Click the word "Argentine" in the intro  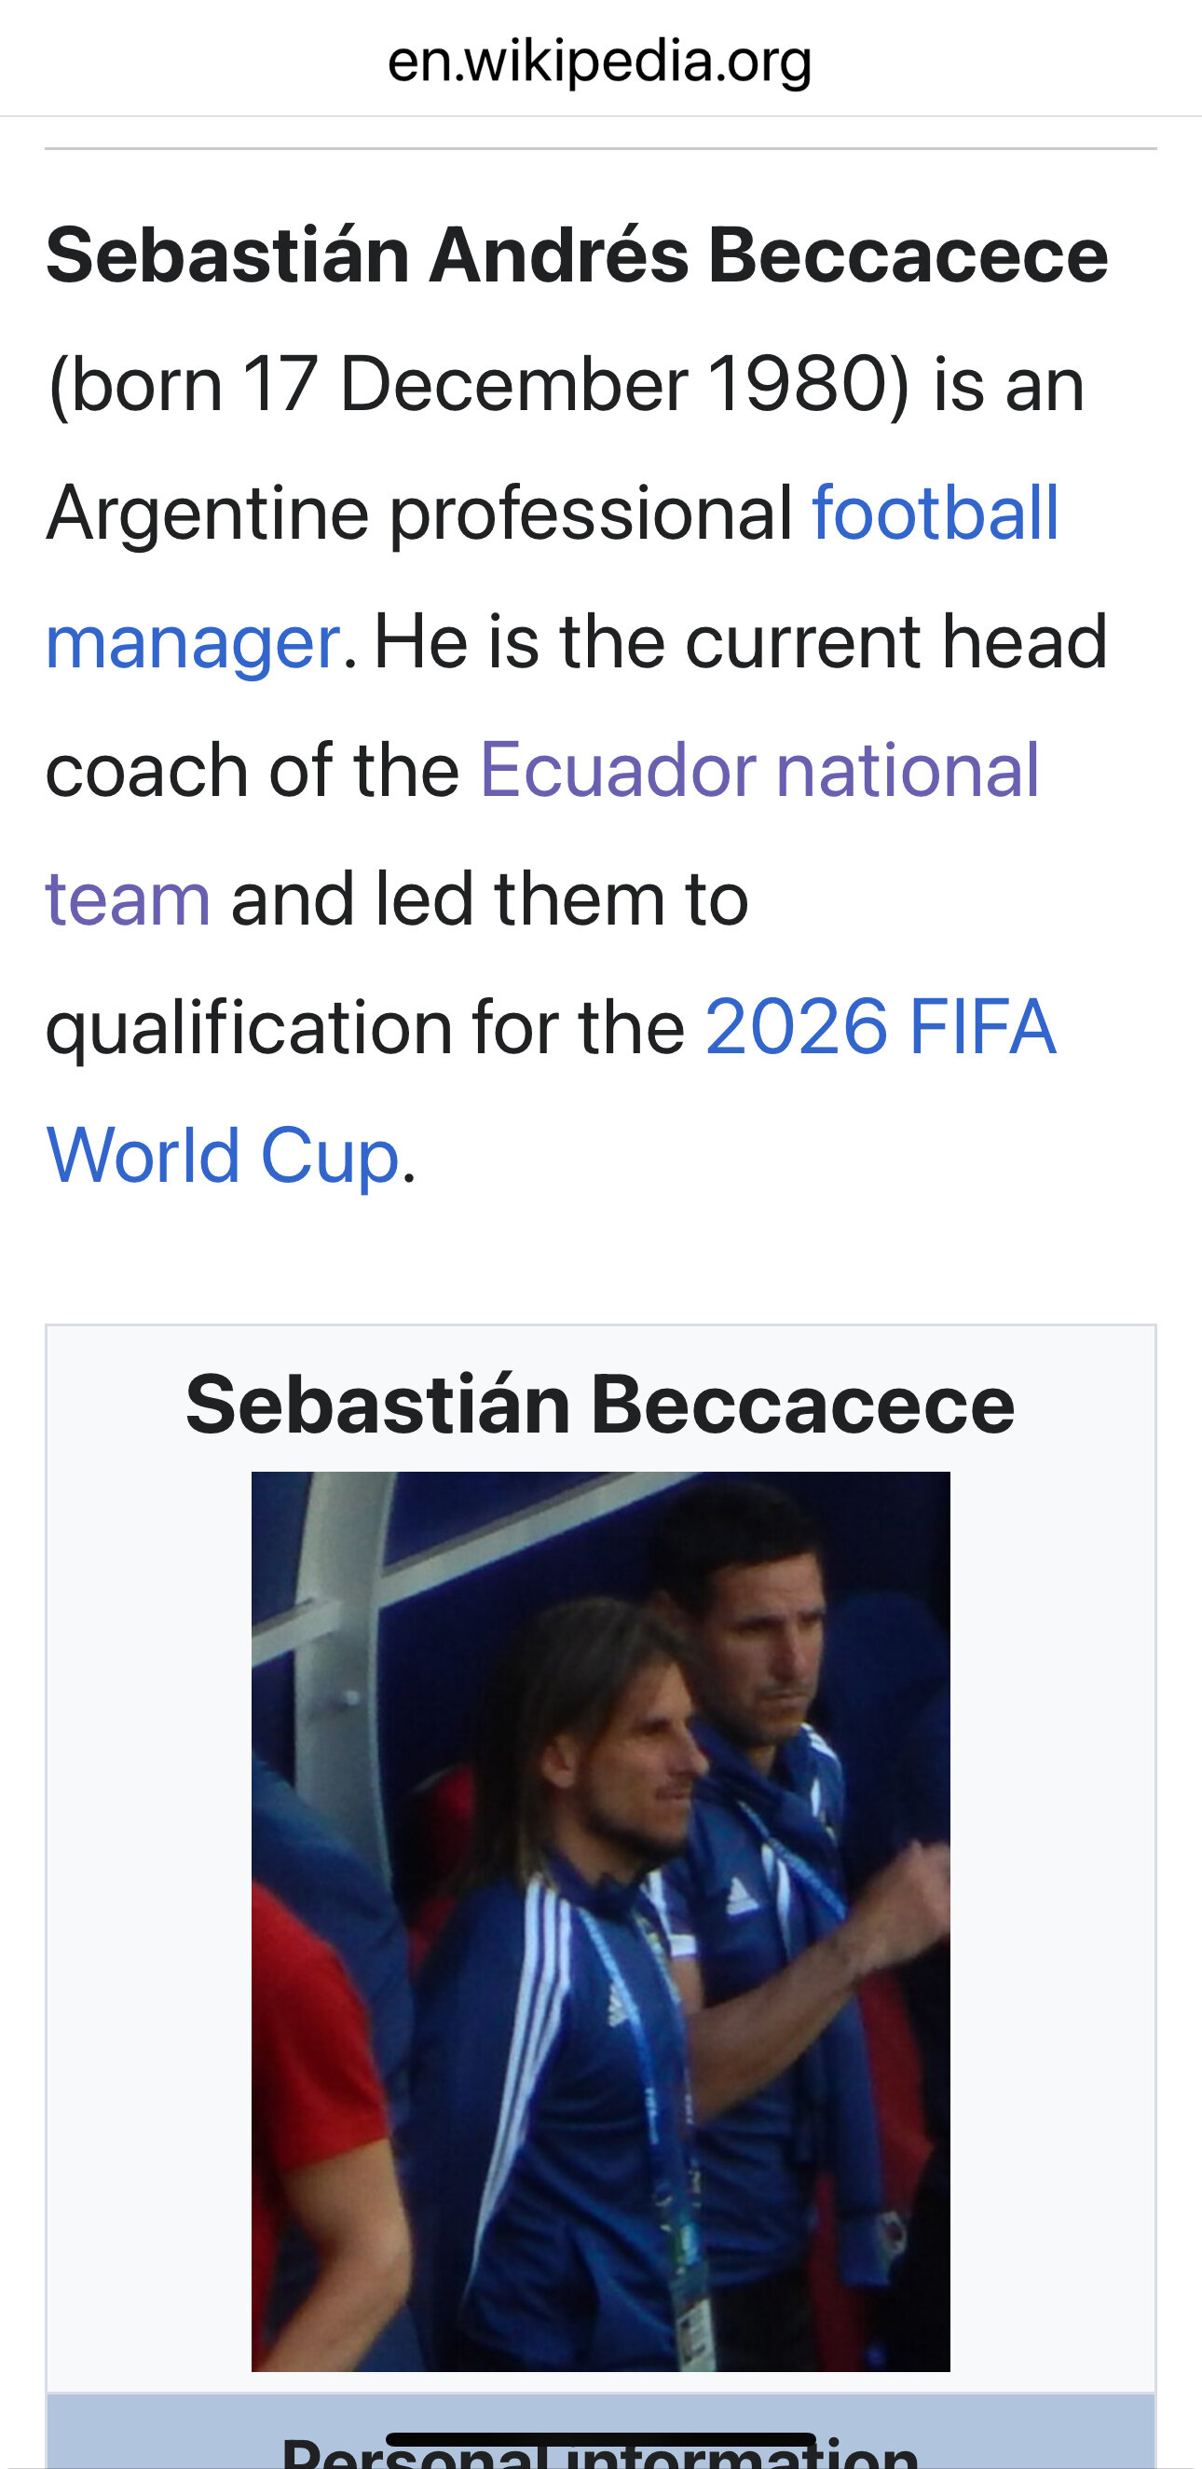tap(207, 512)
